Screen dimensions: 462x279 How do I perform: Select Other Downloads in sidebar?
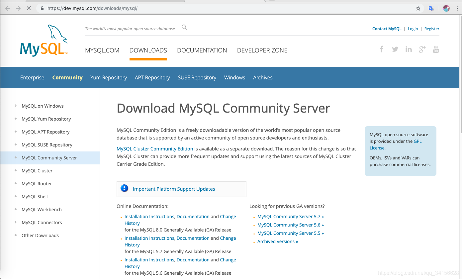tap(40, 235)
